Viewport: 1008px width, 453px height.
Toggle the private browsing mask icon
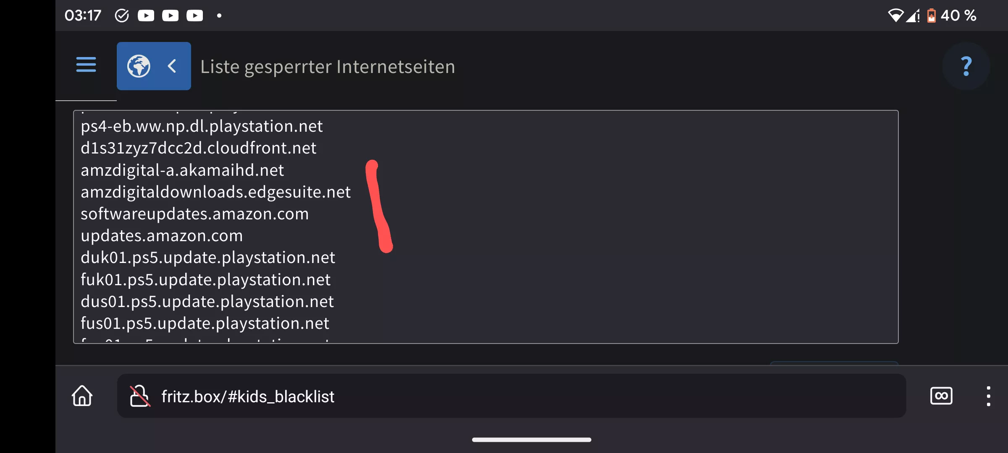pos(941,396)
